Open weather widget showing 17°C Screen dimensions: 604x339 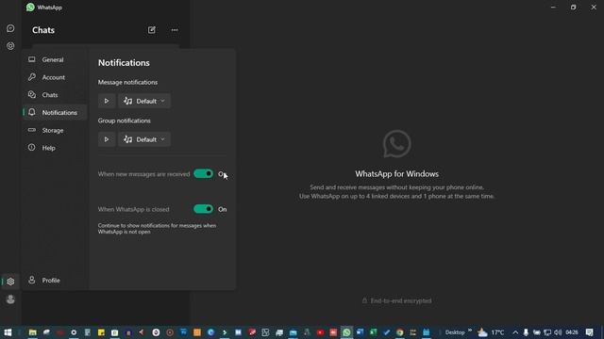click(x=491, y=332)
